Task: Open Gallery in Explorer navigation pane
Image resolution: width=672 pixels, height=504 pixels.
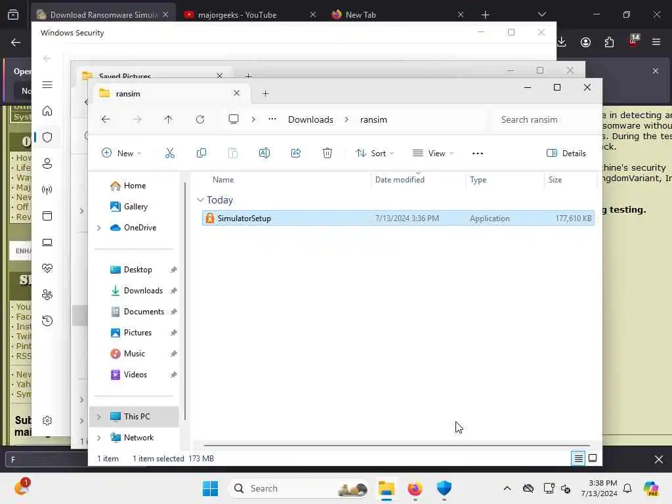Action: point(129,207)
